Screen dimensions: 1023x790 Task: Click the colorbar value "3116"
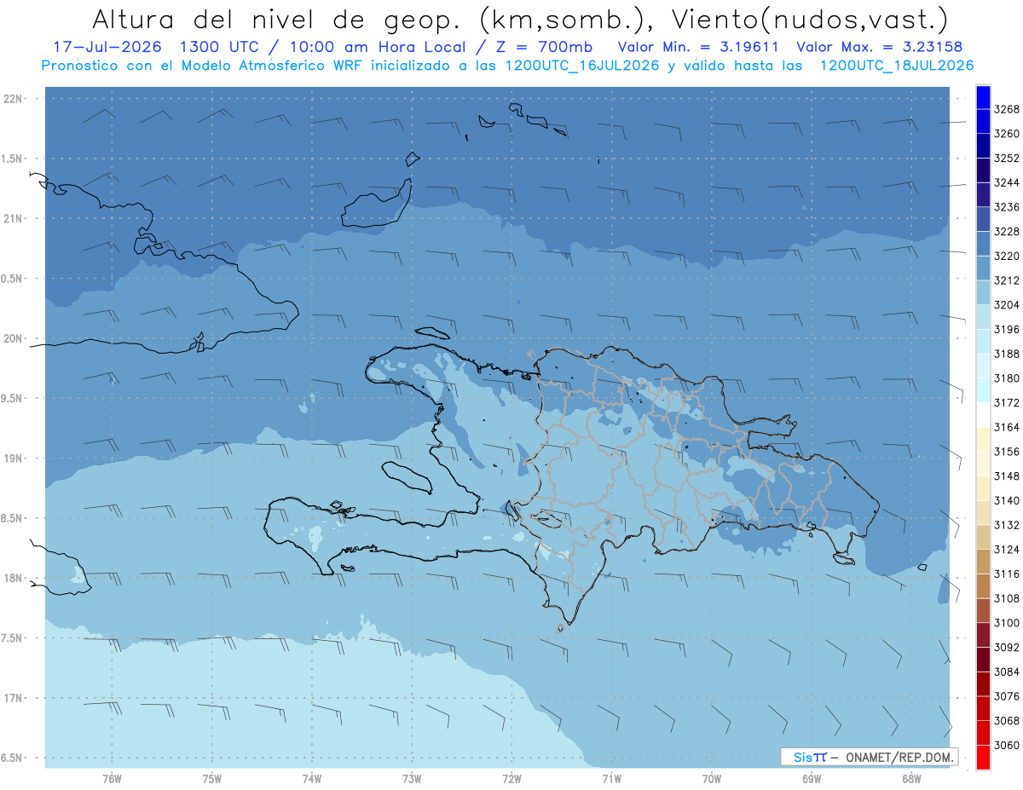[1007, 574]
